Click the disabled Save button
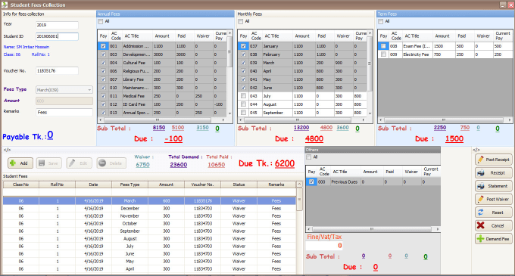 [49, 163]
